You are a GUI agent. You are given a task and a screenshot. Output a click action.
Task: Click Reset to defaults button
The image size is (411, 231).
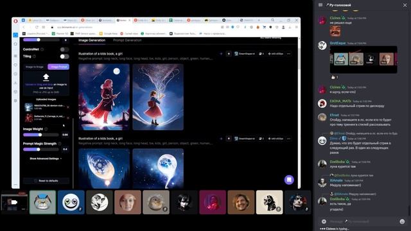point(46,181)
